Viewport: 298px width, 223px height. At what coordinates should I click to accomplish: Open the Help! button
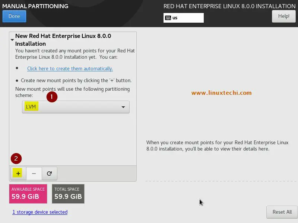[x=283, y=16]
